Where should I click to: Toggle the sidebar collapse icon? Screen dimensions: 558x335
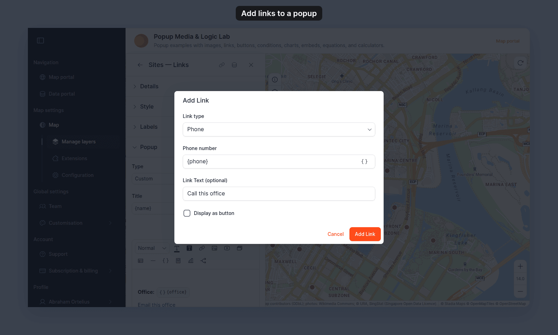[x=40, y=40]
